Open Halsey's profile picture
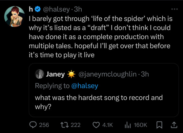This screenshot has width=183, height=133. [15, 17]
